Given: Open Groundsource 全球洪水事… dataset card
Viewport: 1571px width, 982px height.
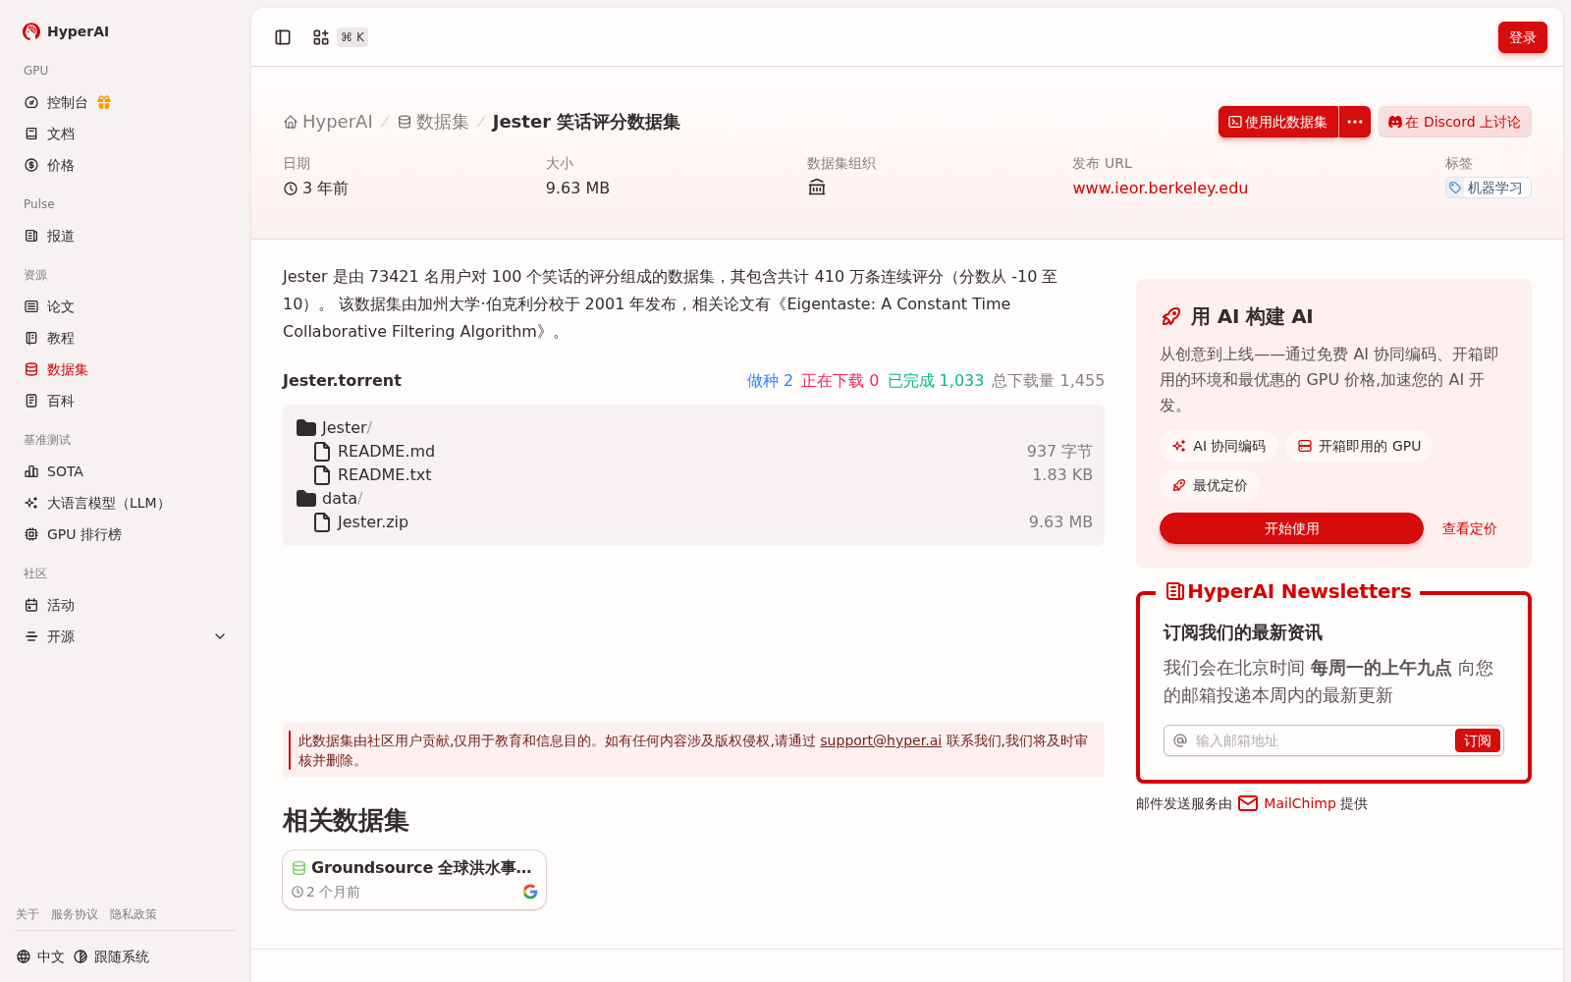Looking at the screenshot, I should tap(414, 880).
